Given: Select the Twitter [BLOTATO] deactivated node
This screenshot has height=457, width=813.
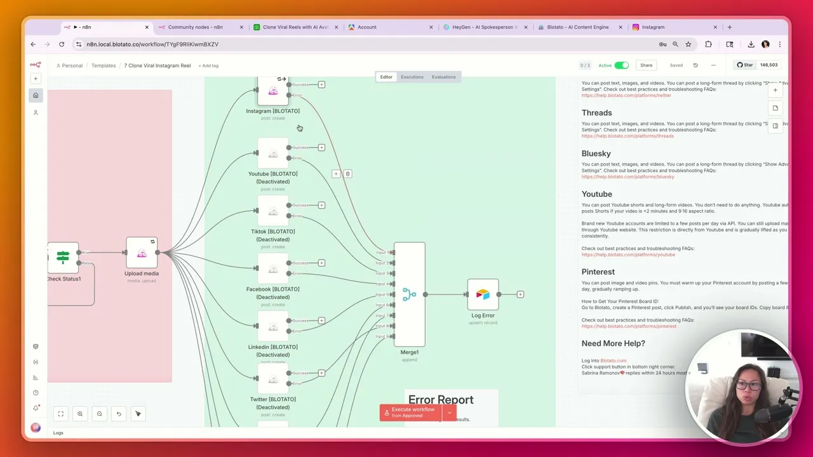Looking at the screenshot, I should (x=273, y=379).
